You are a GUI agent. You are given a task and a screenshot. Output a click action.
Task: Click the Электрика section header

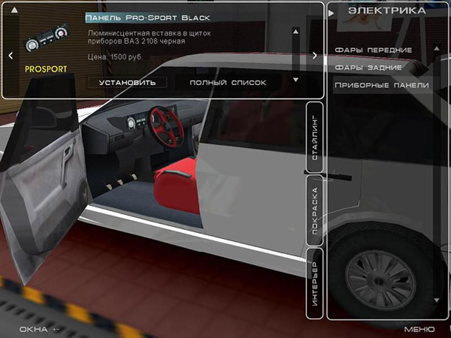coord(386,11)
